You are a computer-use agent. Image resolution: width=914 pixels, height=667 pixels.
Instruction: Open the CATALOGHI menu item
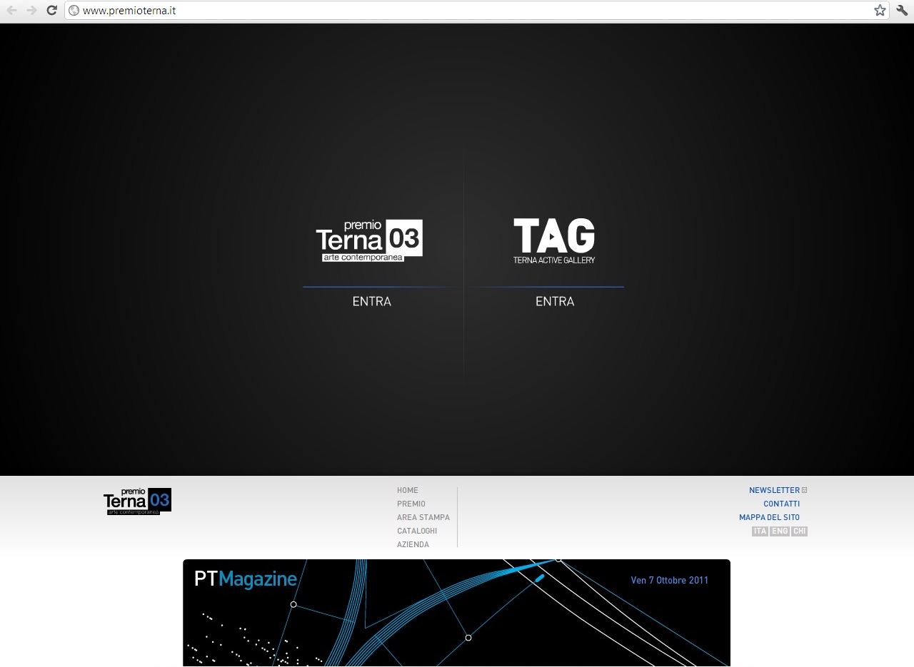pos(417,531)
